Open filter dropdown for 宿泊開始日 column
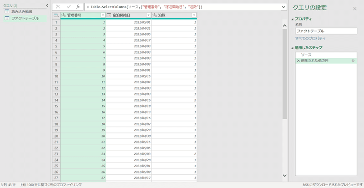The image size is (364, 188). (x=149, y=15)
